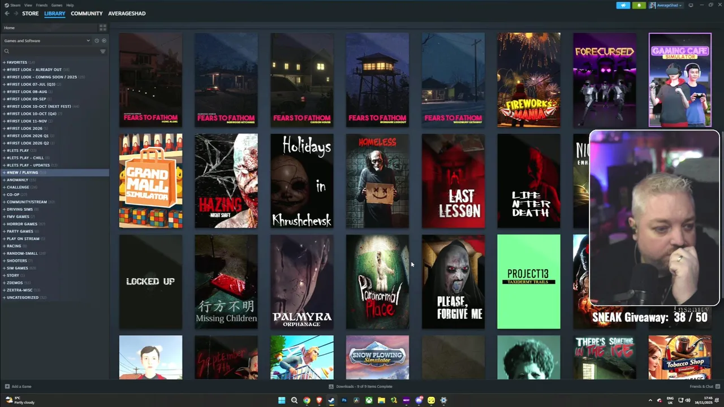Open the View menu
This screenshot has width=724, height=407.
28,5
